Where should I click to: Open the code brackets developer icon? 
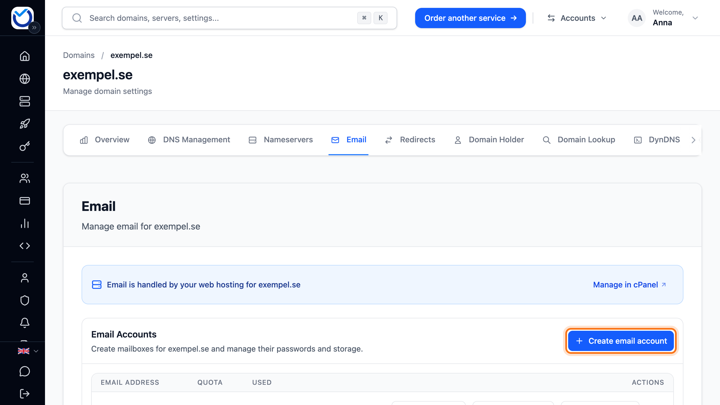[25, 246]
